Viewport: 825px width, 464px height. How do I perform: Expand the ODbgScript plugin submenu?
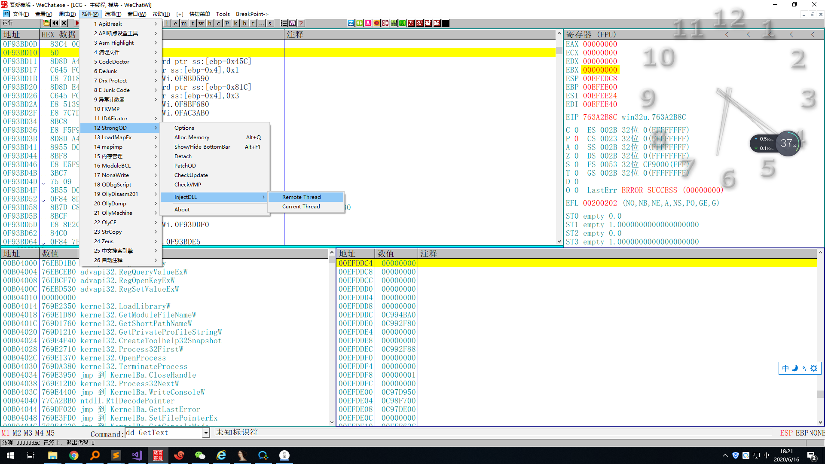[120, 185]
